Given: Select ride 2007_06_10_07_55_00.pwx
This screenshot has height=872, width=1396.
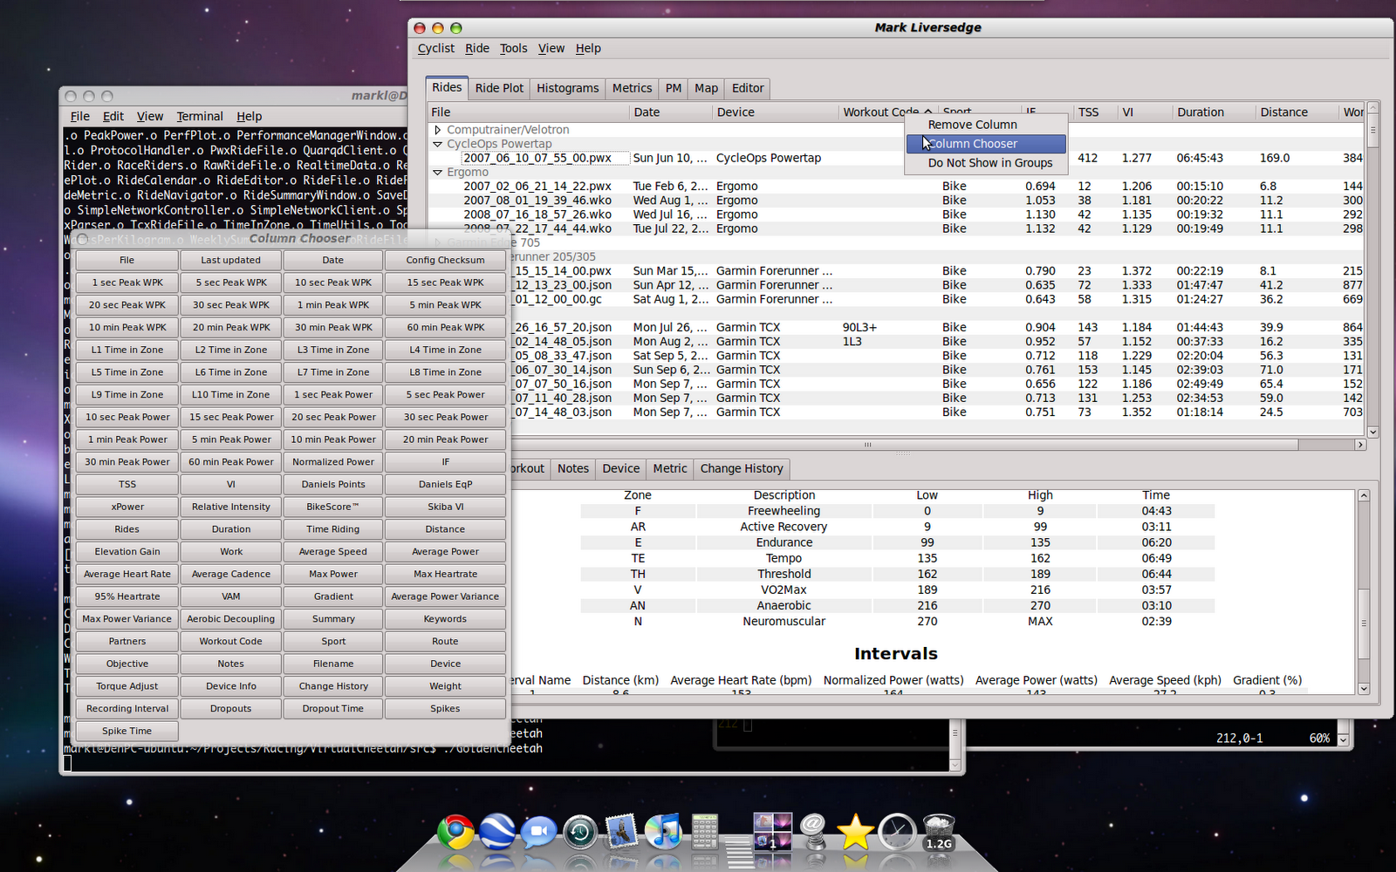Looking at the screenshot, I should click(x=537, y=159).
